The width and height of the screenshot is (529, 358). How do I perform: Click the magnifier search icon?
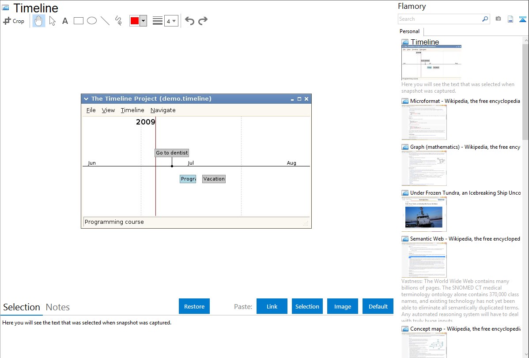pos(485,19)
